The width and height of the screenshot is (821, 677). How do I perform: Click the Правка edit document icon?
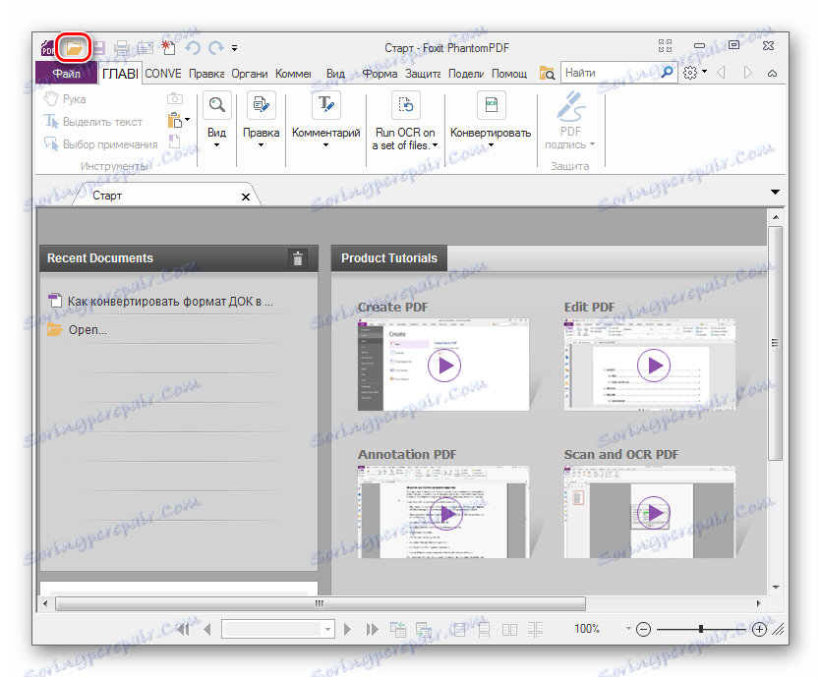point(261,105)
